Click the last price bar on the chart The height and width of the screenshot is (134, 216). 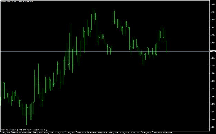(166, 47)
